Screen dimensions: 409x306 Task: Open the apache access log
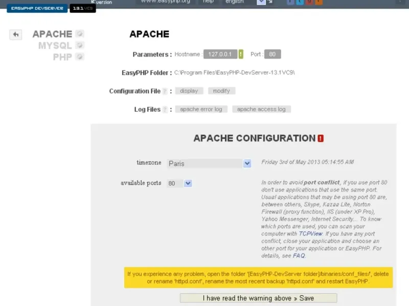pyautogui.click(x=261, y=109)
